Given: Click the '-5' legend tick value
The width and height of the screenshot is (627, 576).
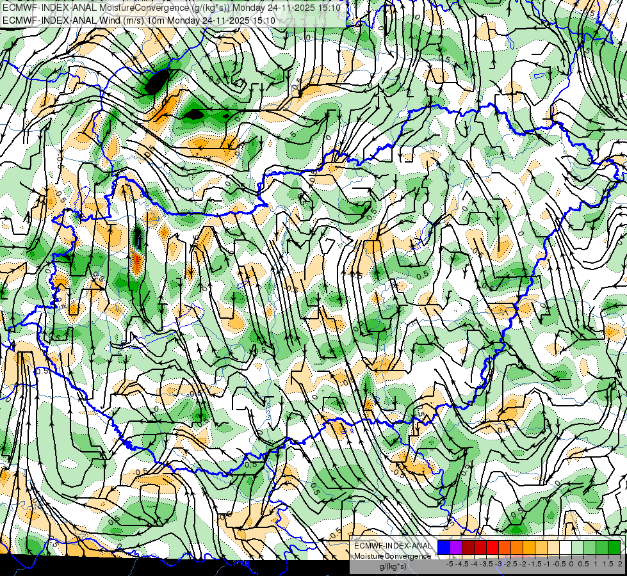Looking at the screenshot, I should (x=450, y=564).
